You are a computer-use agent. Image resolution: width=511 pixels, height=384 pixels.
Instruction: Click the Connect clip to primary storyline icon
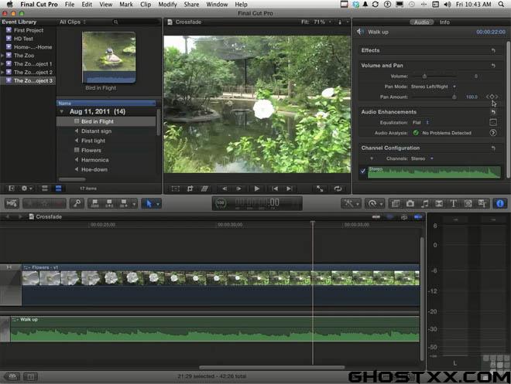(x=94, y=203)
